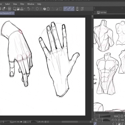The image size is (125, 125).
Task: Rotate the canvas right icon
Action: tap(42, 122)
